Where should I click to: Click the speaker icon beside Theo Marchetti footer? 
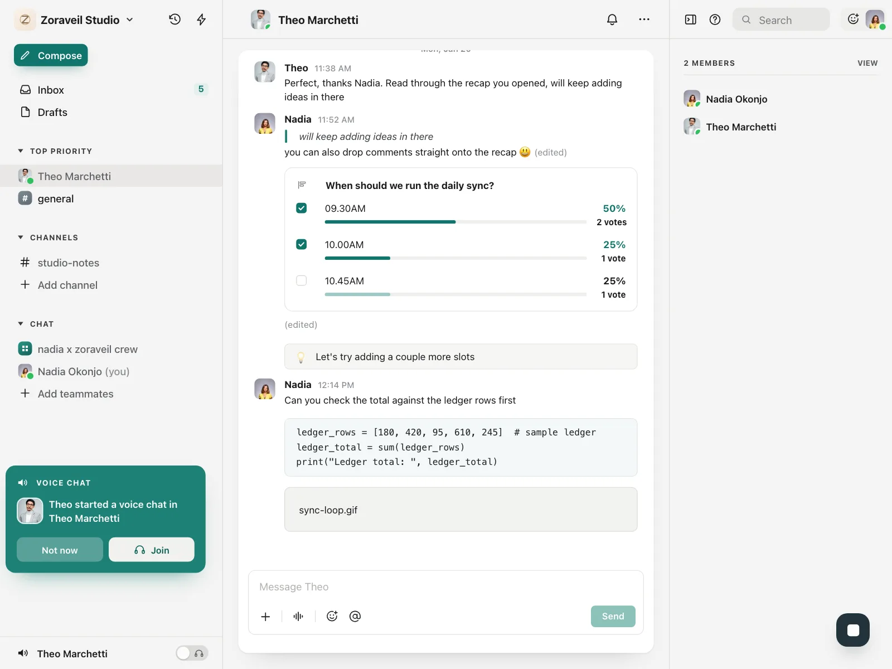click(23, 653)
